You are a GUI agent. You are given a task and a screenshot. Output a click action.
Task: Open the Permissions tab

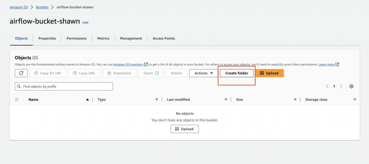(76, 38)
